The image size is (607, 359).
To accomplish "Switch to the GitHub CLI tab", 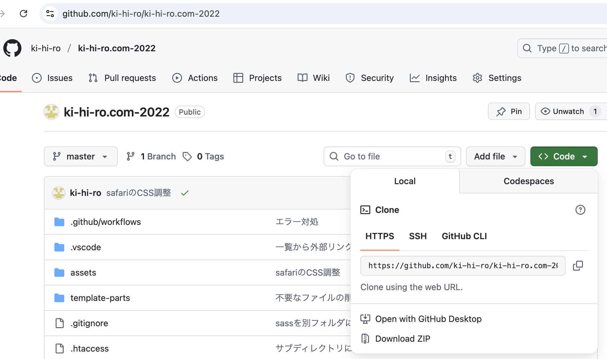I will coord(464,236).
